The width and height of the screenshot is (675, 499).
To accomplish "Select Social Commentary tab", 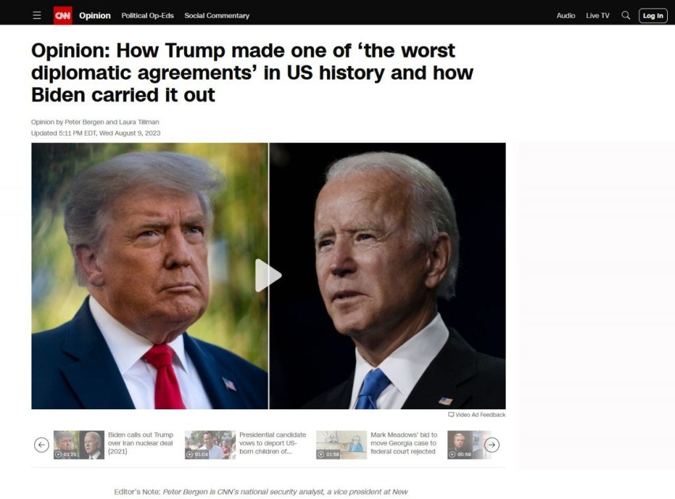I will (x=217, y=16).
